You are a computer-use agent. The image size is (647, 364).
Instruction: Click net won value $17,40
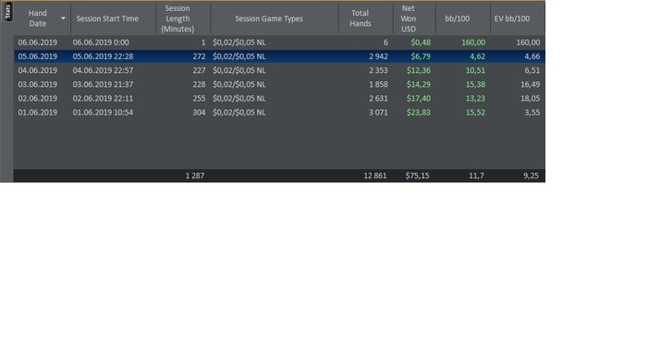pos(419,98)
